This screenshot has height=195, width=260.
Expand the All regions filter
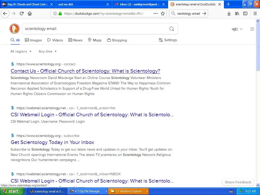pyautogui.click(x=21, y=51)
